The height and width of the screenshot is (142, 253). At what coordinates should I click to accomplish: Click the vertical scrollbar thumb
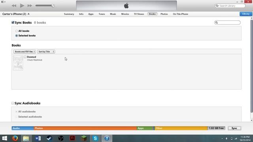point(251,66)
